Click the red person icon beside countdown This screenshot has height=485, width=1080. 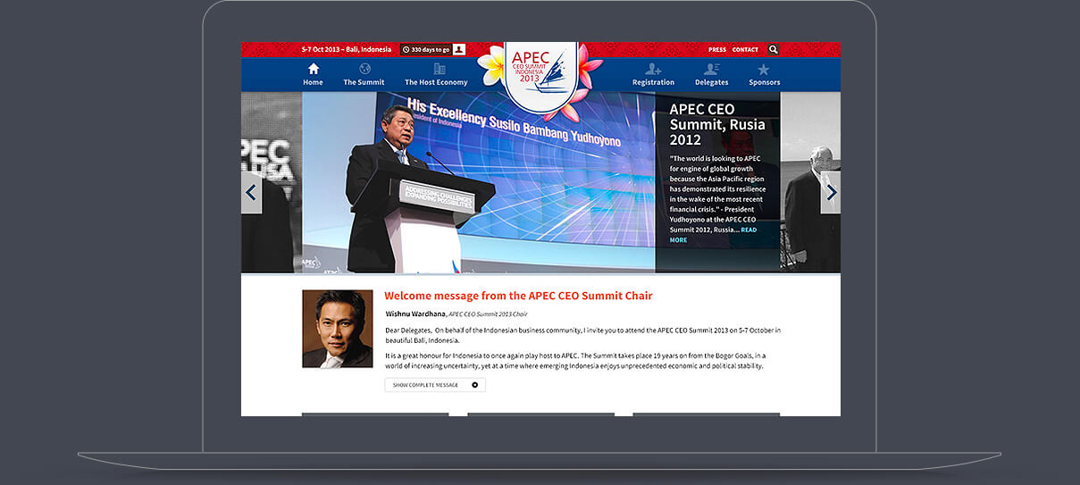pos(459,49)
